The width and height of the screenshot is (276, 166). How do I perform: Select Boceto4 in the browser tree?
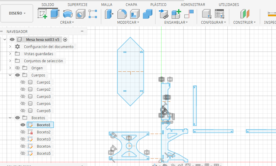tap(44, 146)
